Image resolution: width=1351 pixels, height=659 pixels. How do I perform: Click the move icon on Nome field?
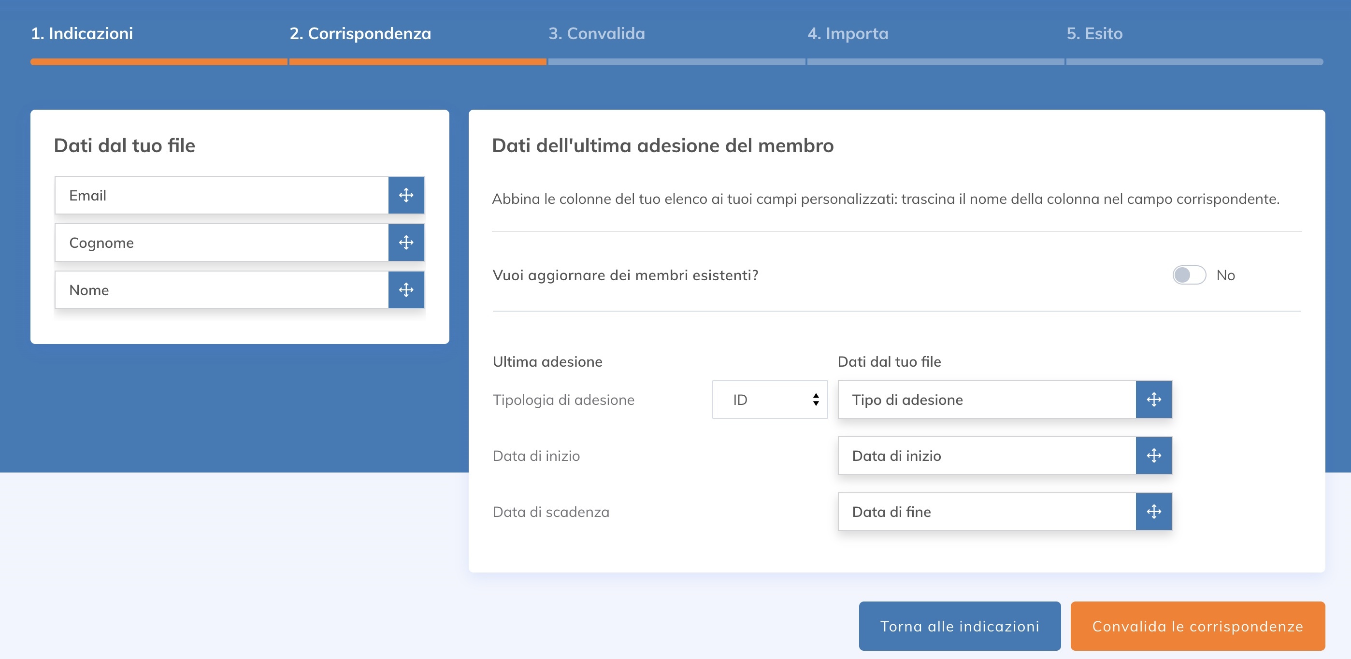click(x=406, y=289)
